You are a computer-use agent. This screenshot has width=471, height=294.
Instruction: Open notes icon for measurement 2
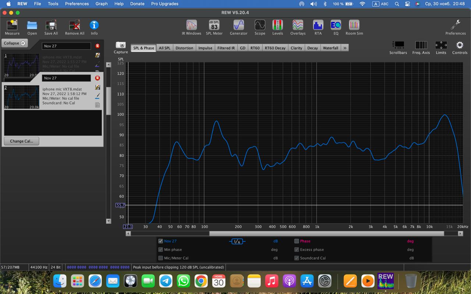coord(98,105)
